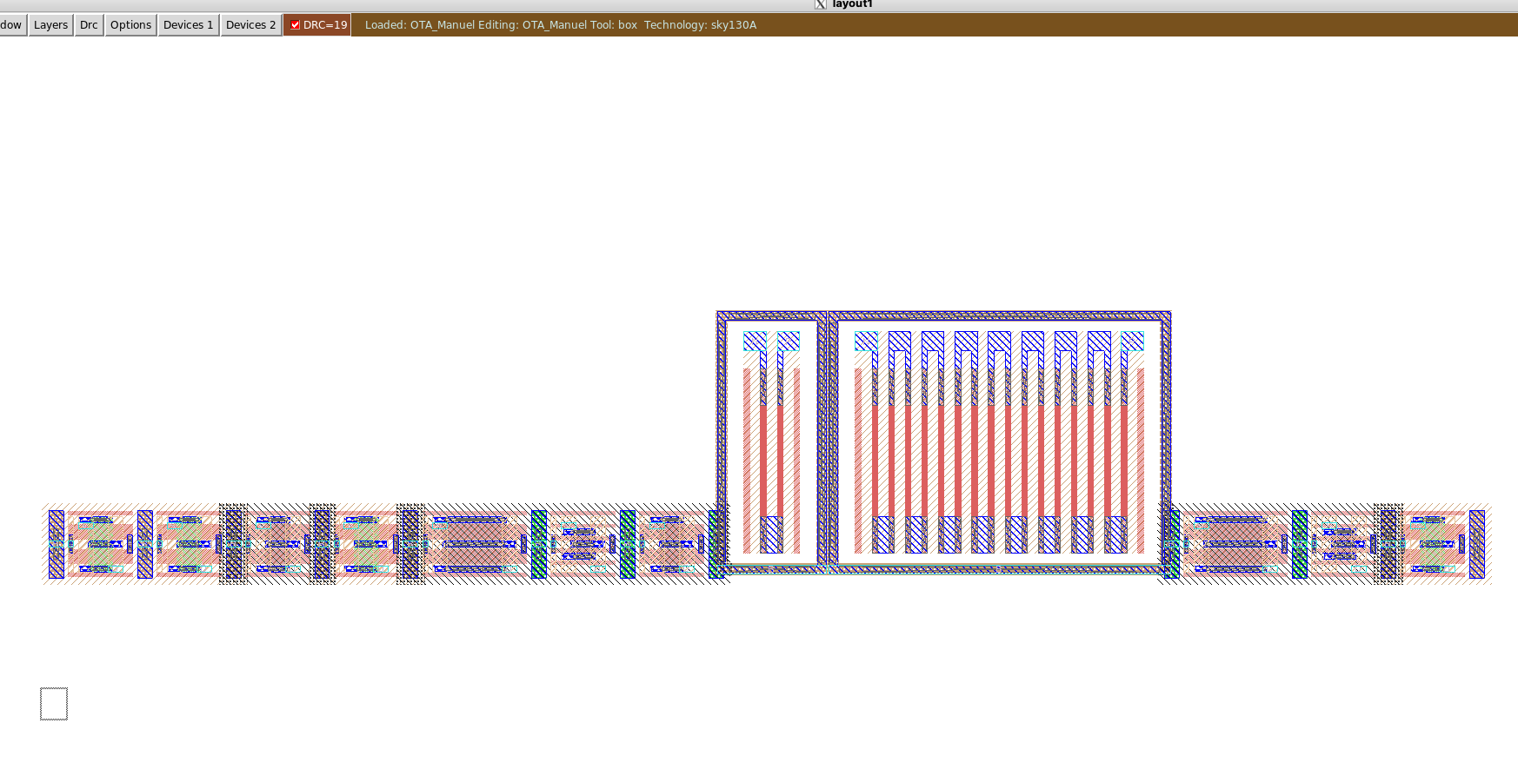Open the Devices 1 menu

(188, 25)
